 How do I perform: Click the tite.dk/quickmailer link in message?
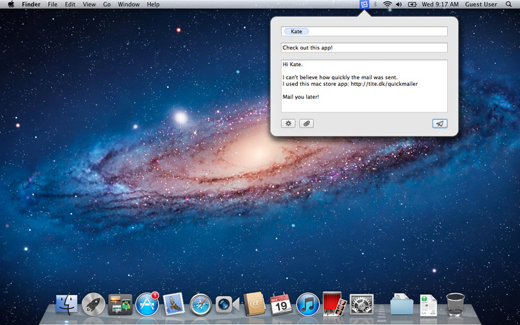pyautogui.click(x=393, y=84)
